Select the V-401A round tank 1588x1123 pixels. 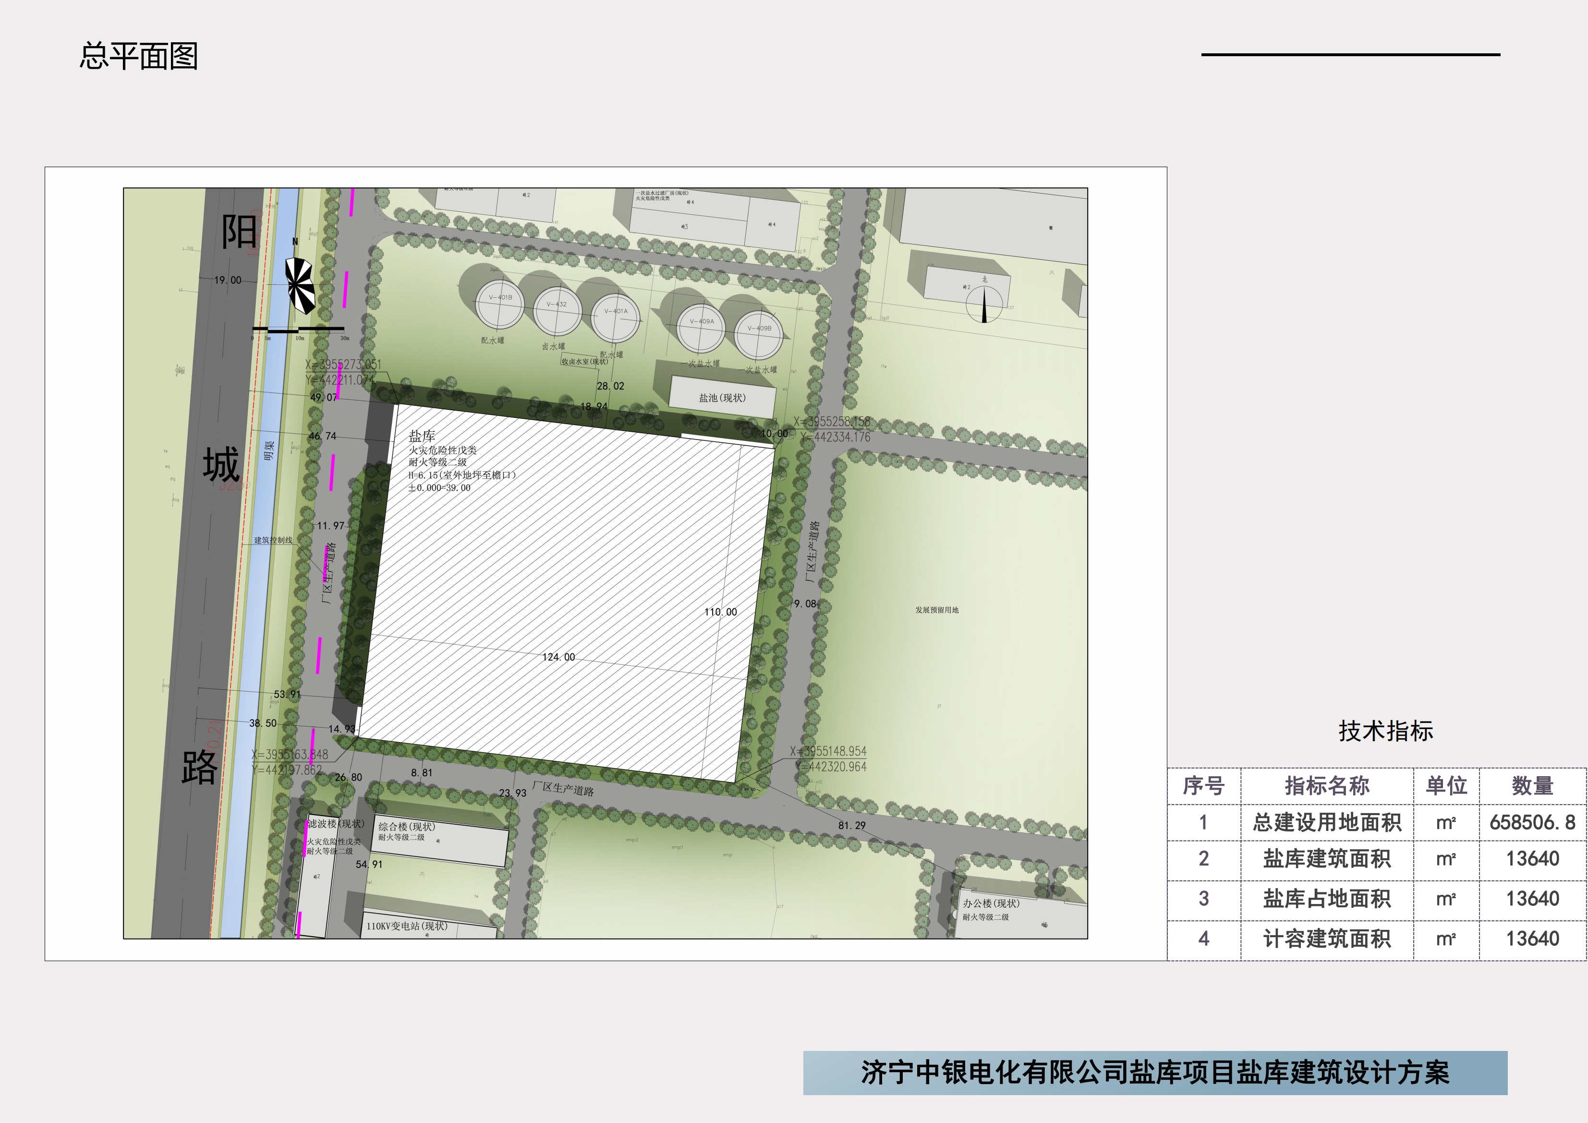coord(615,318)
